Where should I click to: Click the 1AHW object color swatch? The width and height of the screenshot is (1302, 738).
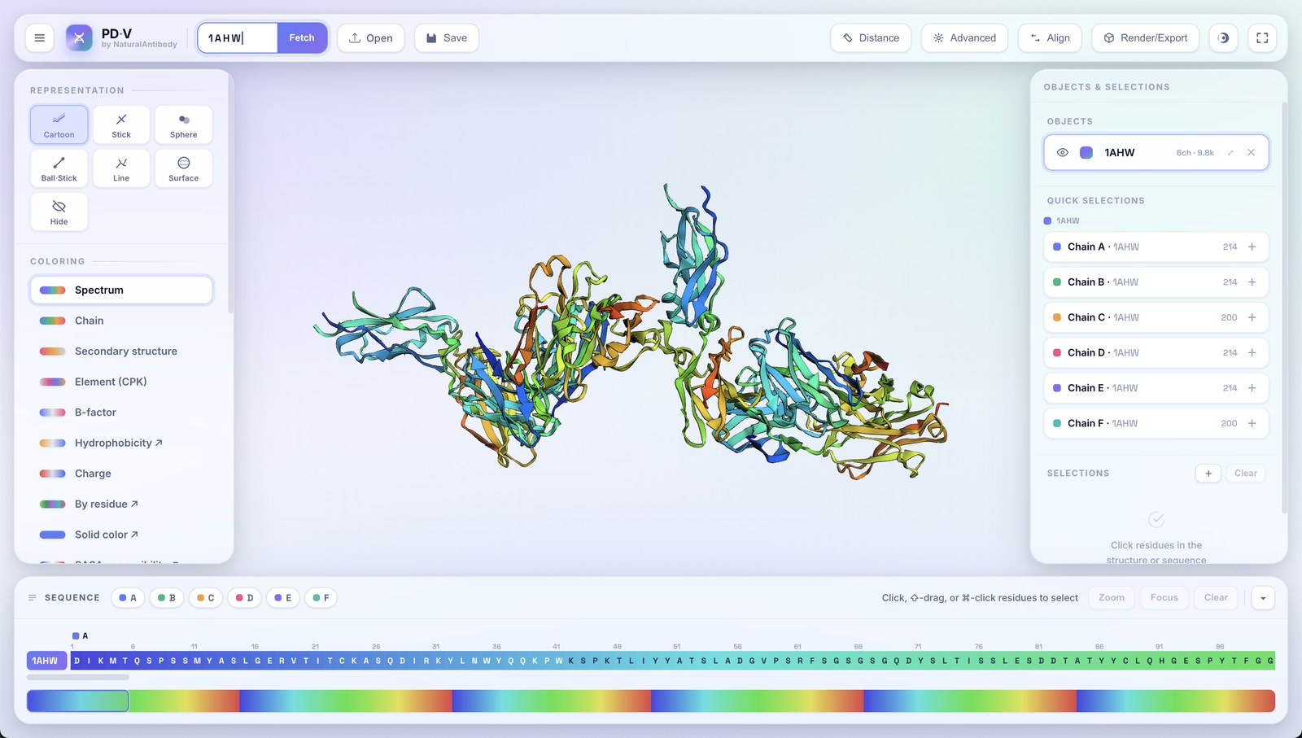[x=1086, y=152]
